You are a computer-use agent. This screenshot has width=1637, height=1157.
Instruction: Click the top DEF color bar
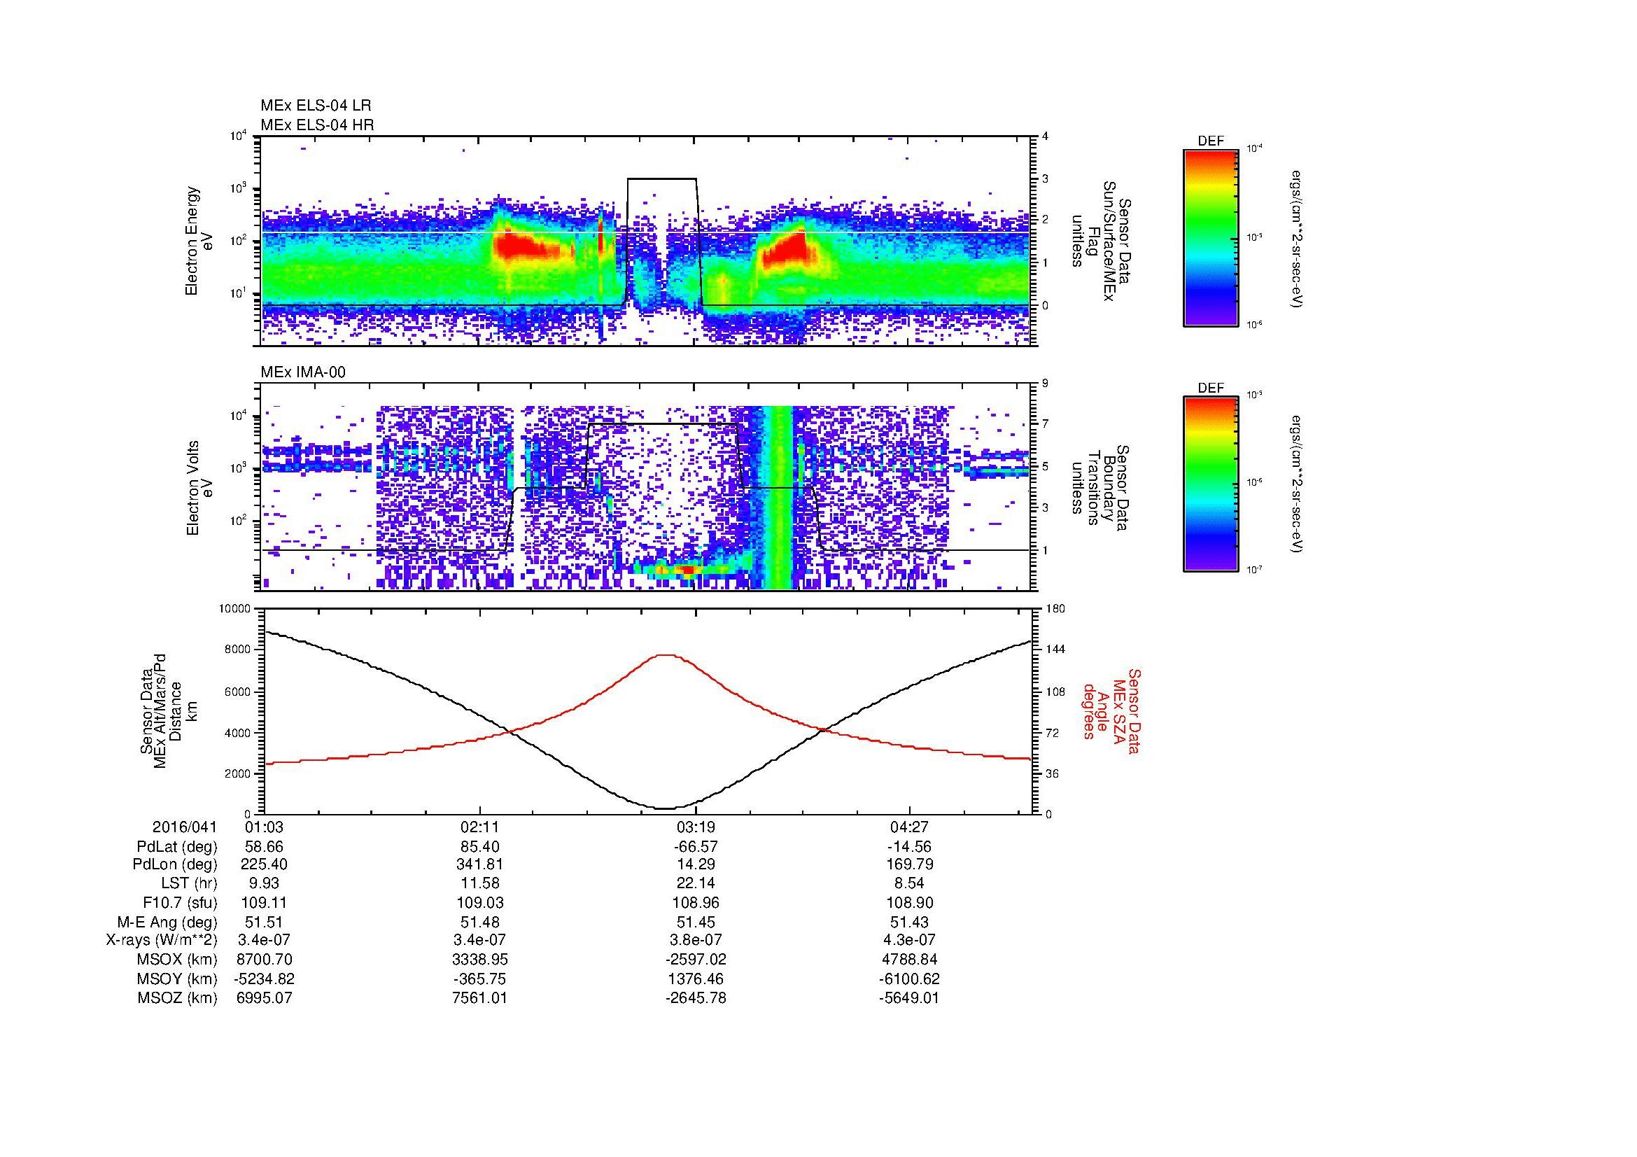(x=1211, y=237)
